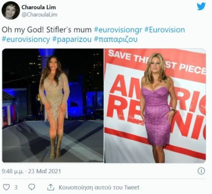
Task: Click the #paparizou hashtag
Action: (x=72, y=39)
